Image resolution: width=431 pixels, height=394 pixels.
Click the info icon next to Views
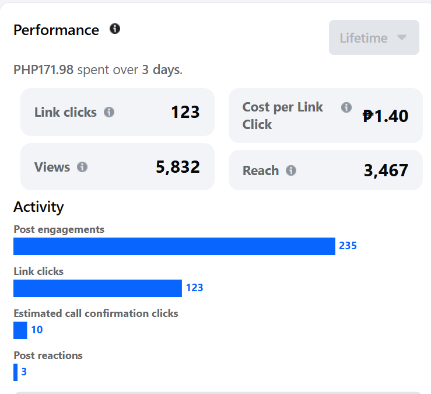tap(82, 167)
